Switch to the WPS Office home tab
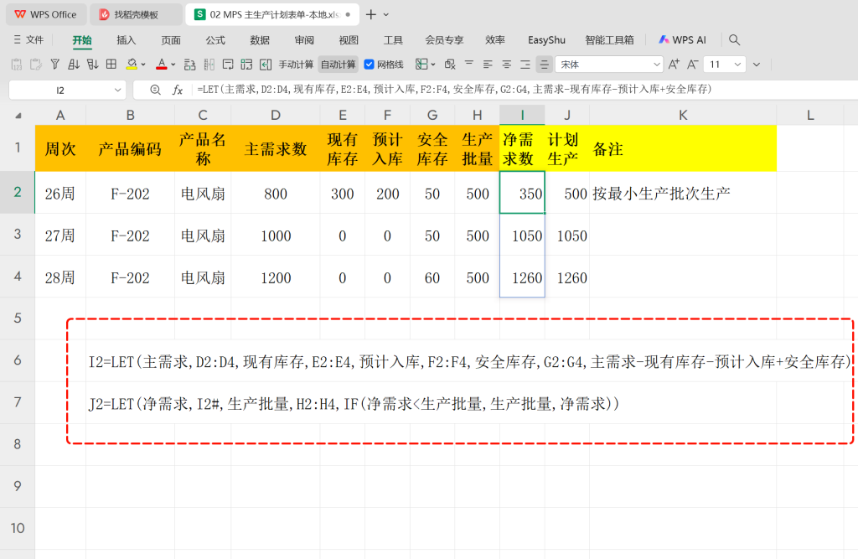 click(x=46, y=15)
